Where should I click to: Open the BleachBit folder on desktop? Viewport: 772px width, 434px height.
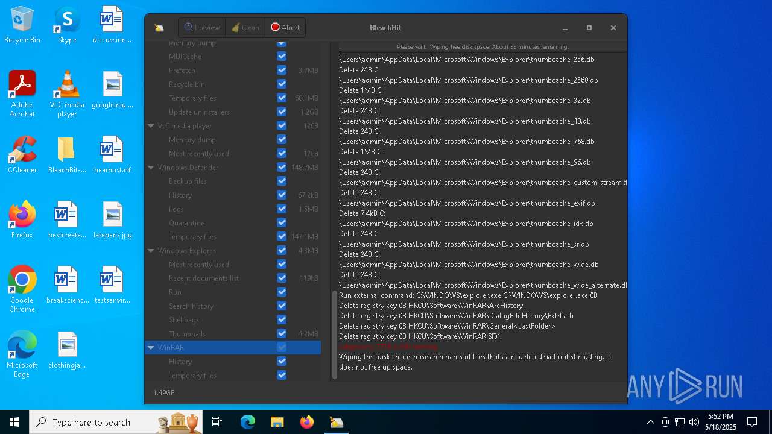[x=67, y=155]
